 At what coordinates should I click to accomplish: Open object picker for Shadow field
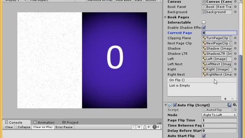coord(235,49)
